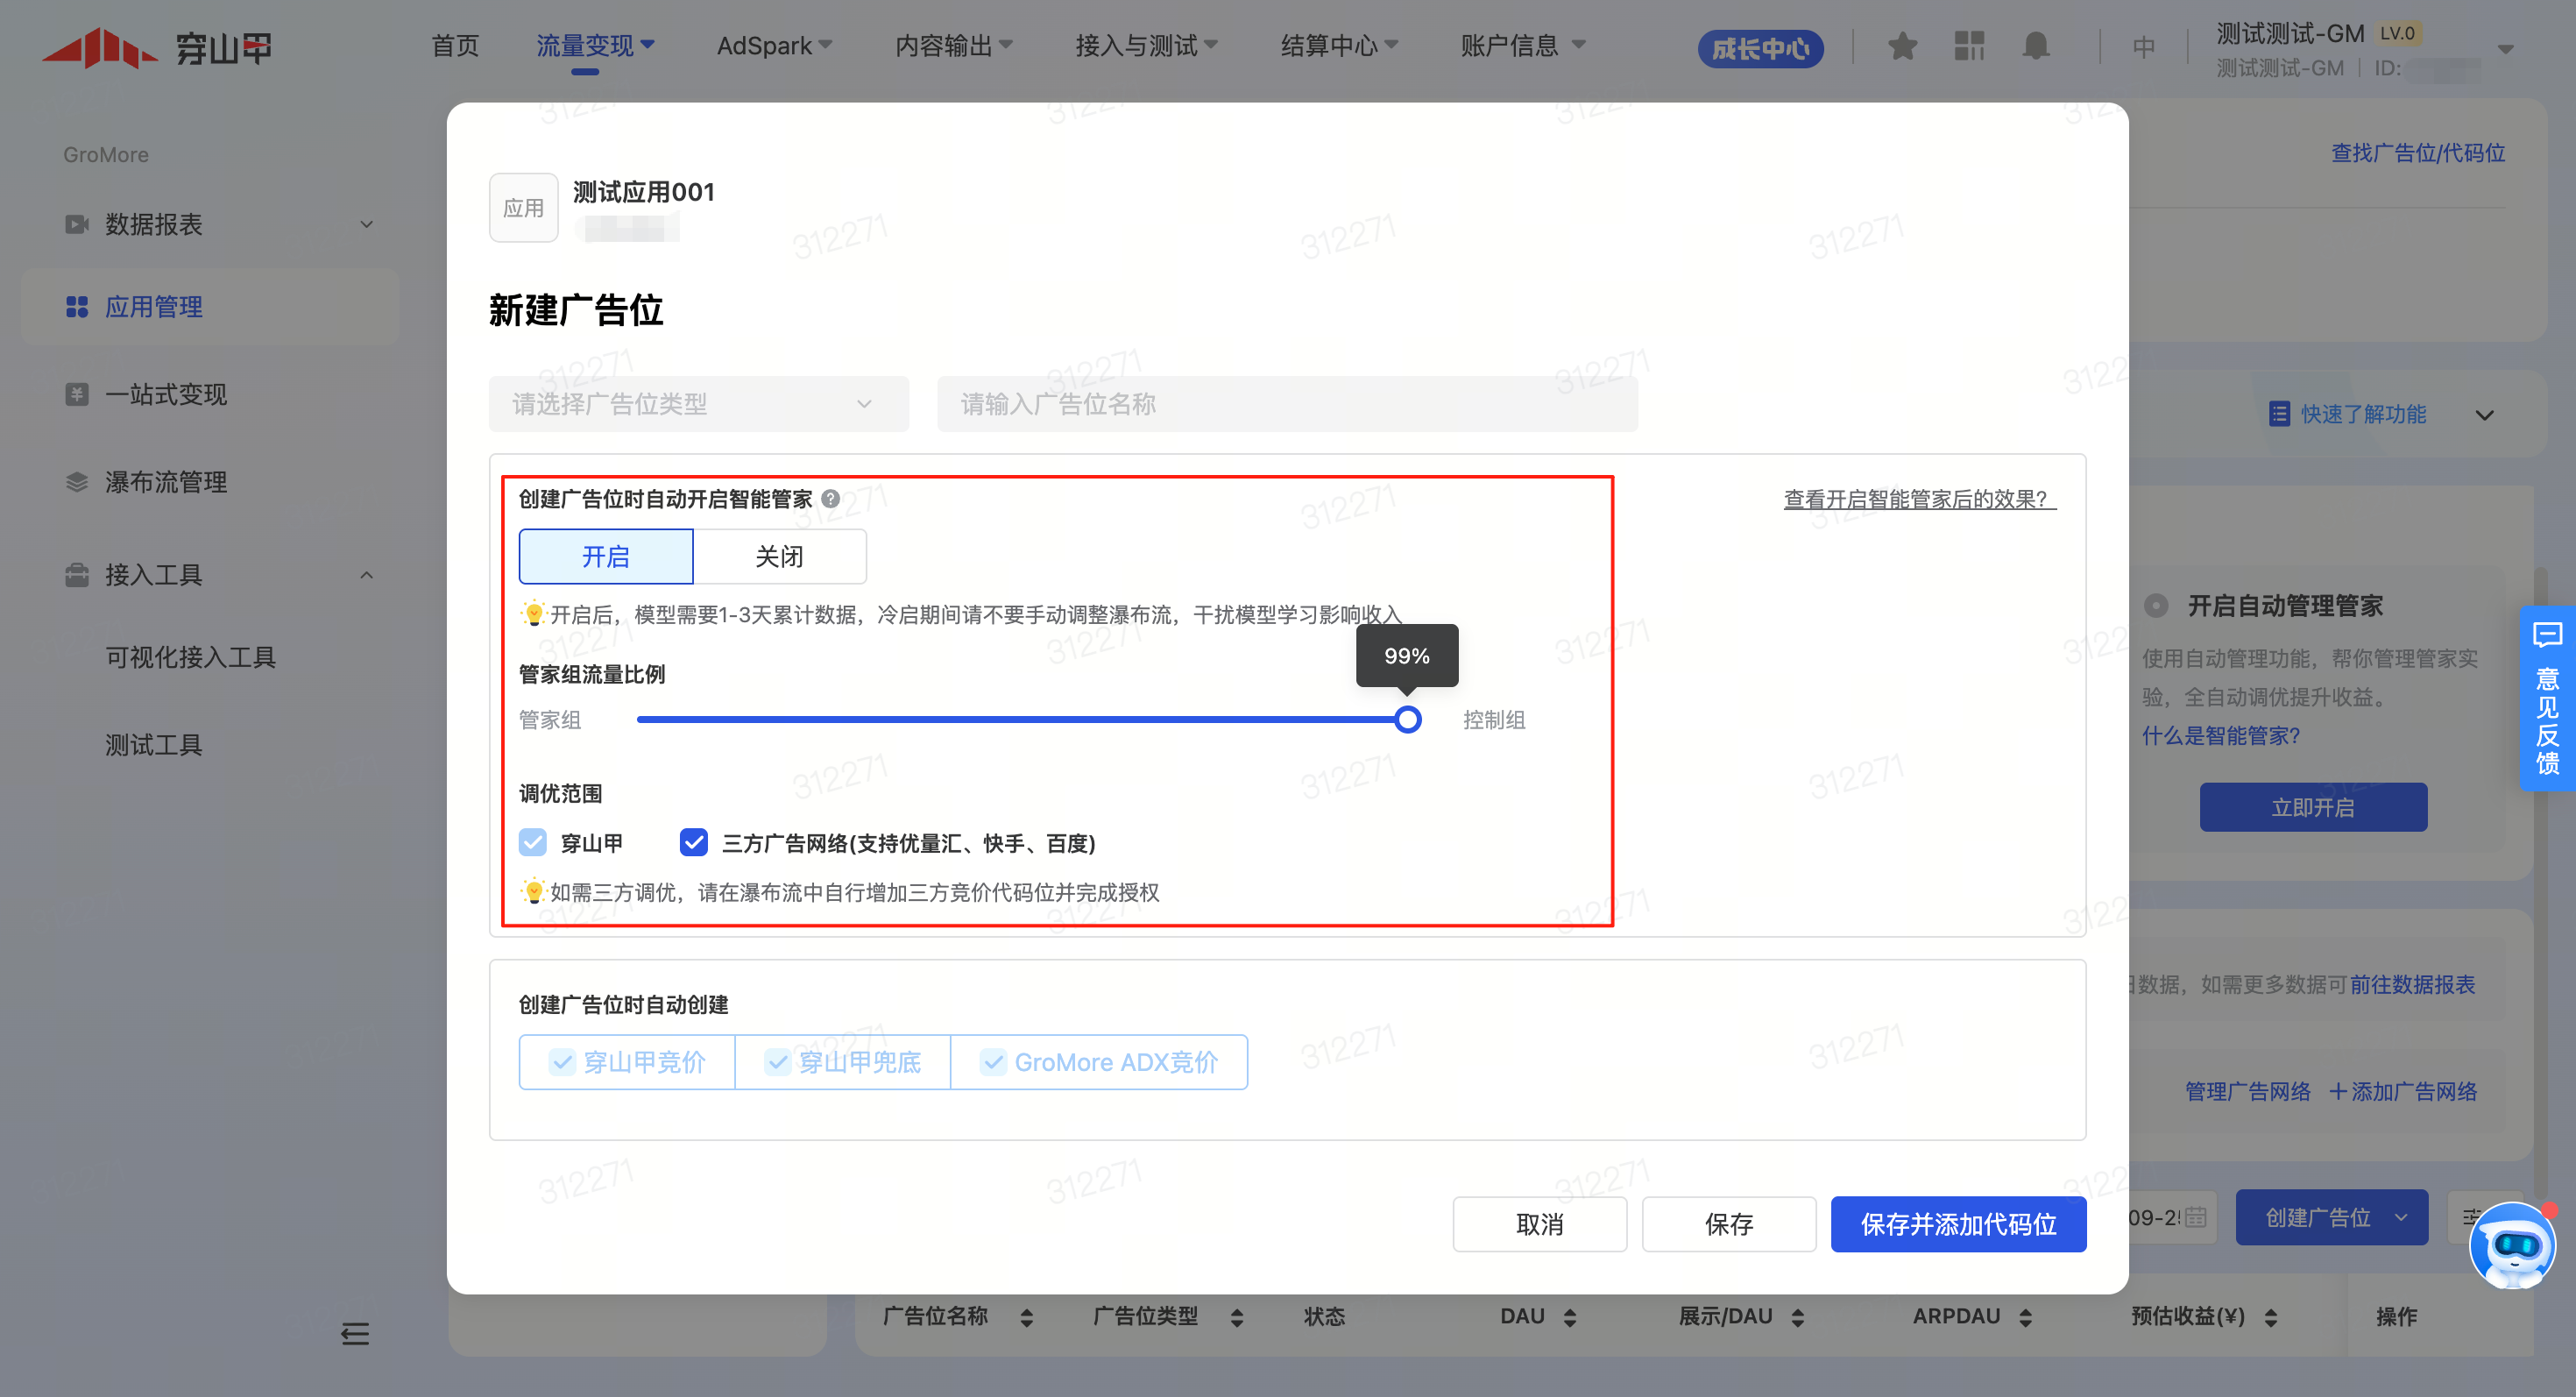2576x1397 pixels.
Task: Click the 请输入广告位名称 input field
Action: click(x=1286, y=404)
